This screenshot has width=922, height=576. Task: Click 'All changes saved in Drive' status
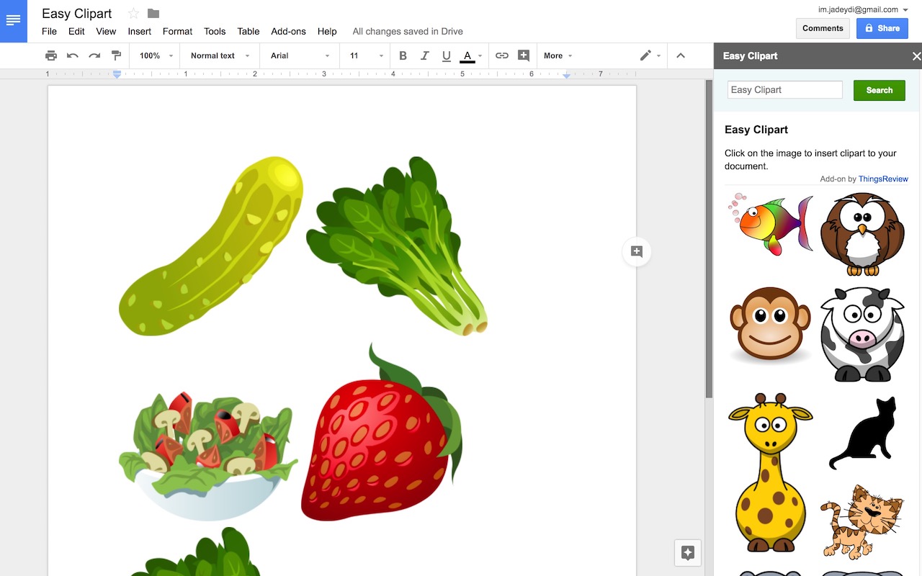pos(408,31)
